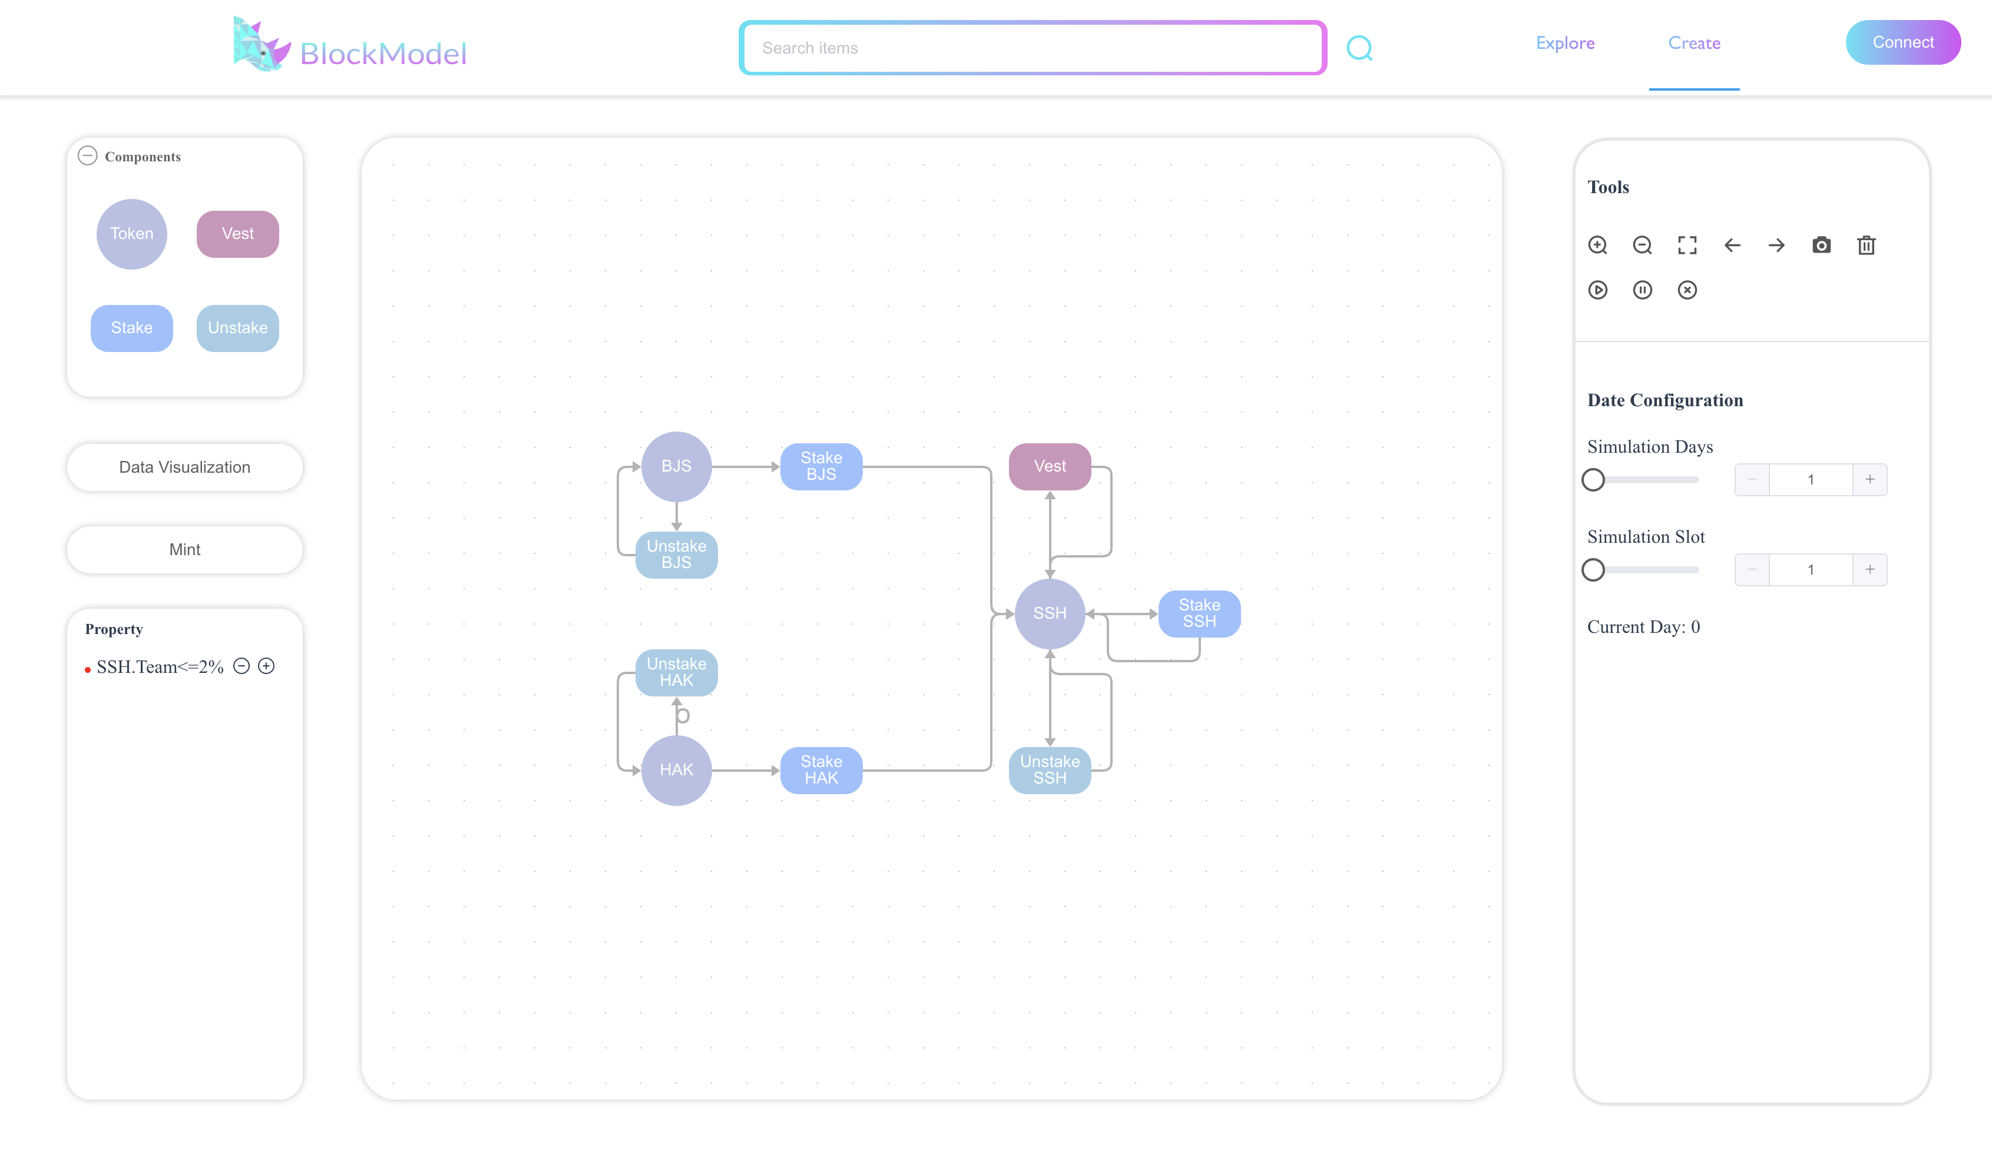Open the Create tab

[1694, 42]
